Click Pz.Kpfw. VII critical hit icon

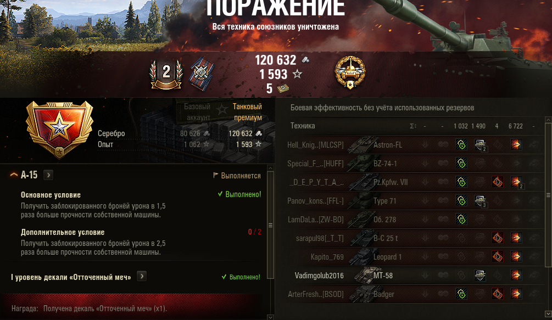(x=498, y=182)
